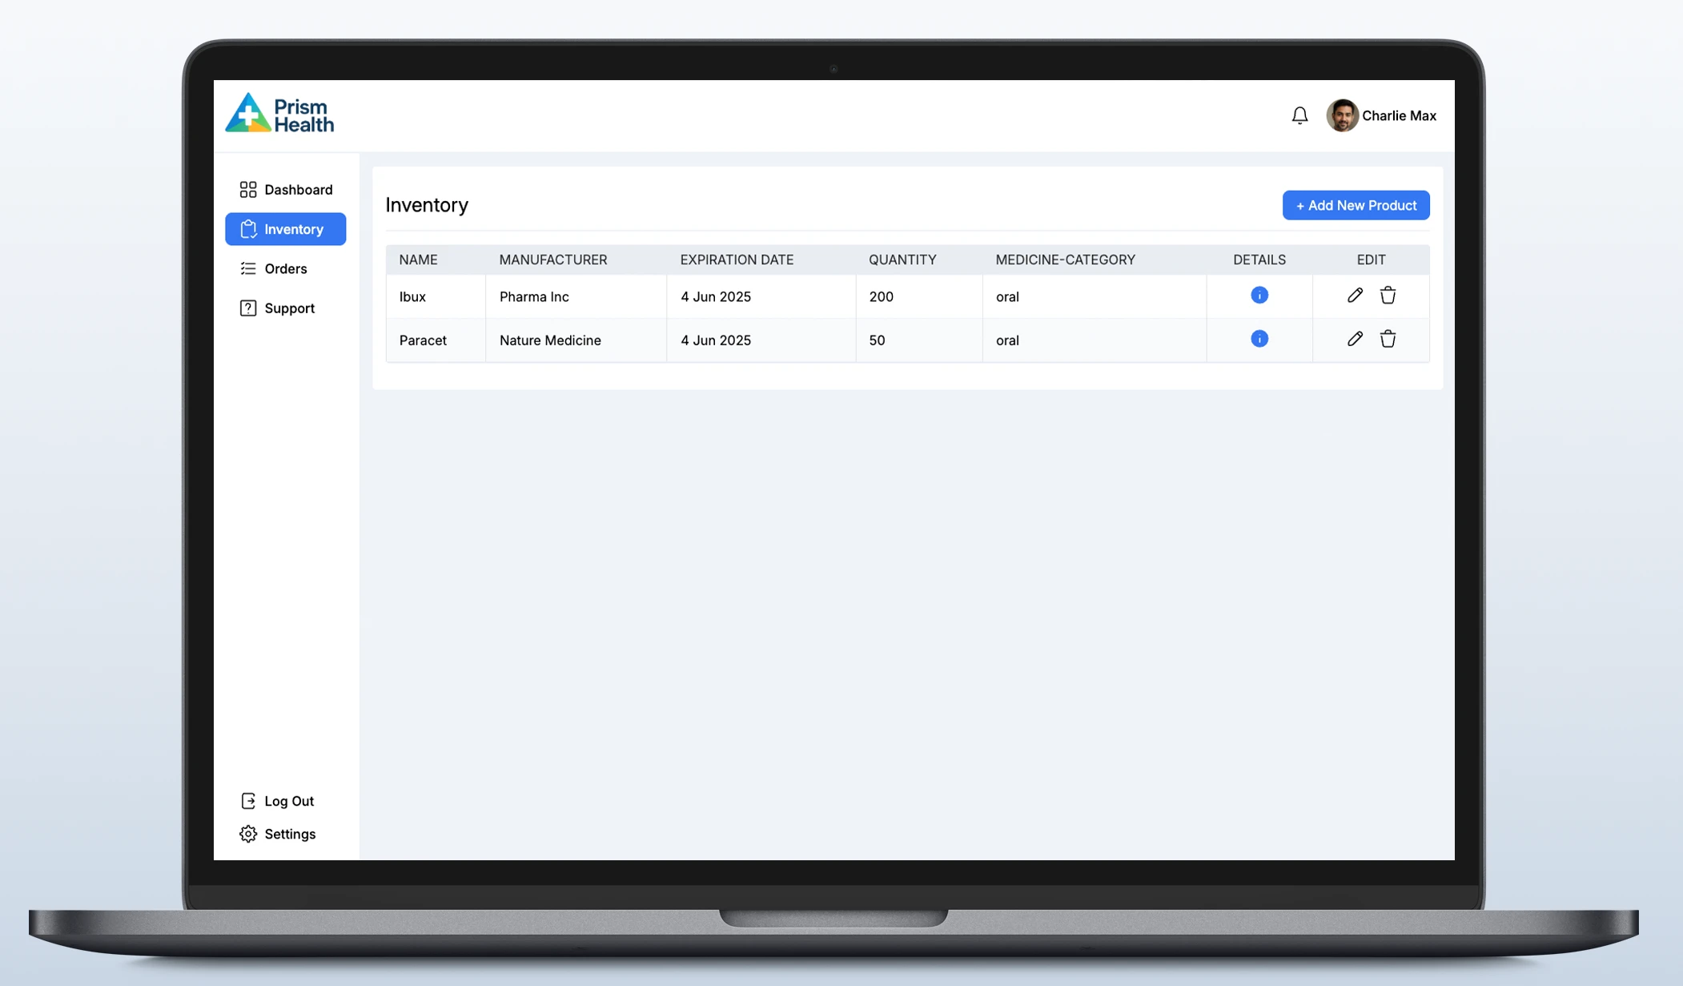Click the Quantity column header
1683x986 pixels.
tap(902, 260)
